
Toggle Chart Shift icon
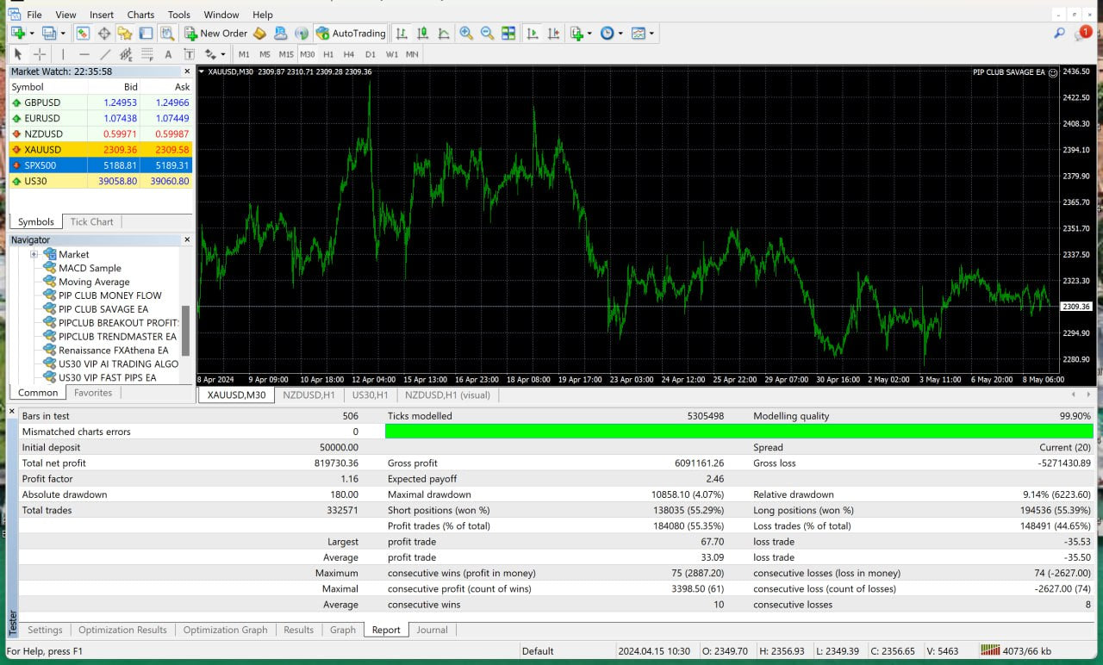point(553,34)
